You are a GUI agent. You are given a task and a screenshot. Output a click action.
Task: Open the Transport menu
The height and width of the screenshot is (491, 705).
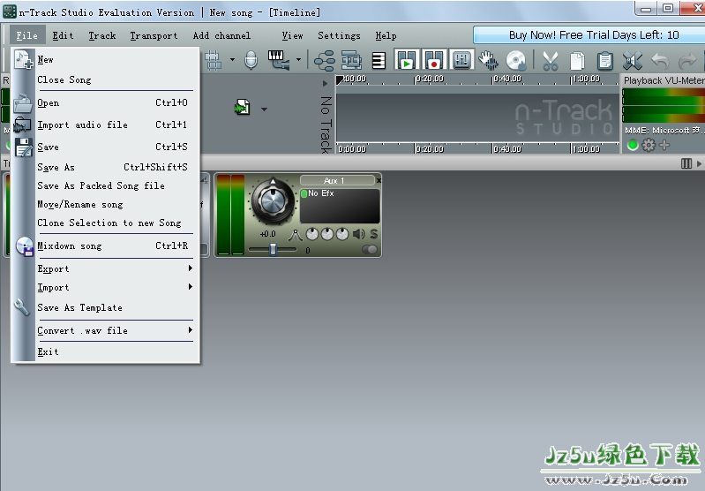[x=154, y=35]
